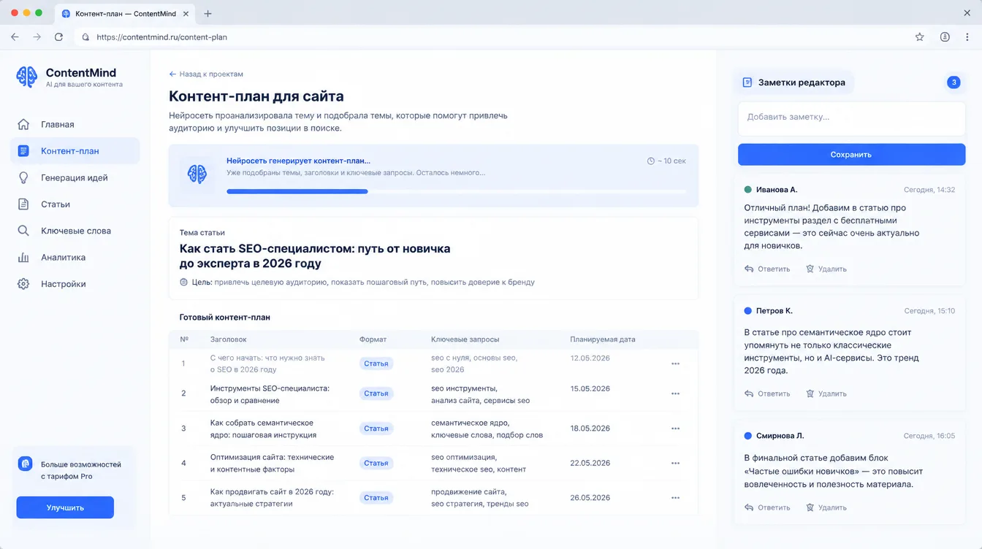The image size is (982, 549).
Task: Click the Улучшить button
Action: [65, 507]
